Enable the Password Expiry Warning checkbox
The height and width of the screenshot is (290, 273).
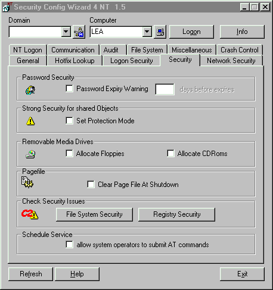click(69, 89)
